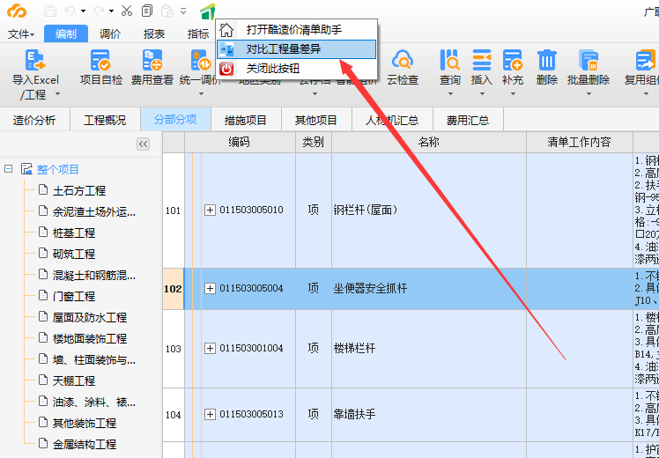
Task: Open the 文件 menu dropdown
Action: pos(21,34)
